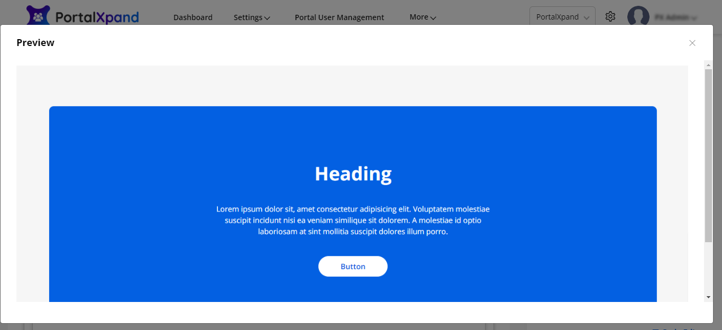Viewport: 722px width, 330px height.
Task: Click the PortalXpand brand name text
Action: [97, 17]
